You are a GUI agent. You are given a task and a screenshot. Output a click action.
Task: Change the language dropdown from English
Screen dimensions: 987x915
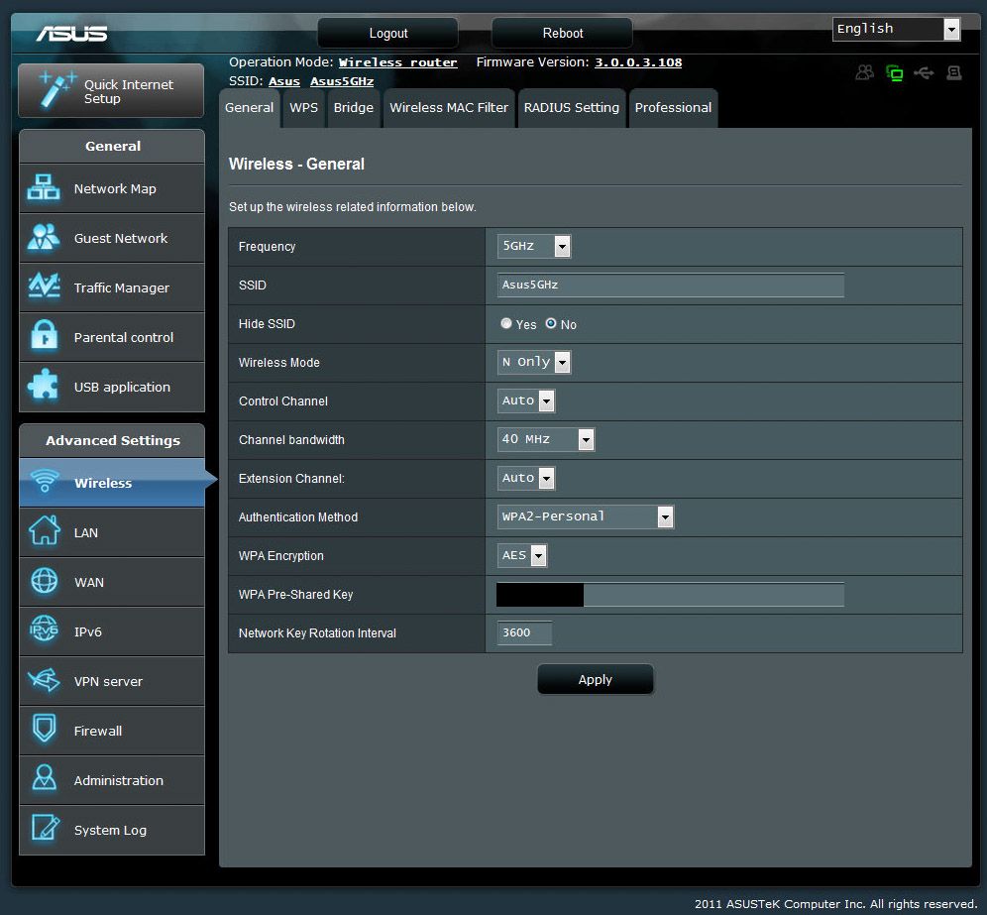pos(896,30)
